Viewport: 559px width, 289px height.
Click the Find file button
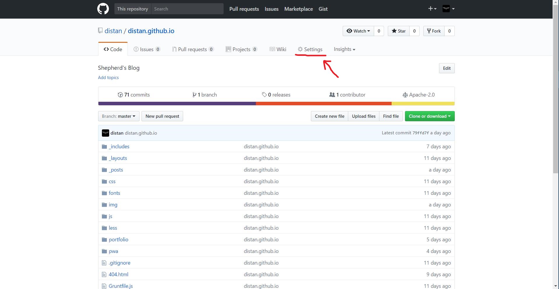click(391, 116)
